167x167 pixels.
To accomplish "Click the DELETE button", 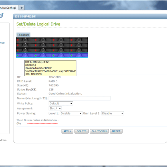I will click(x=81, y=131).
